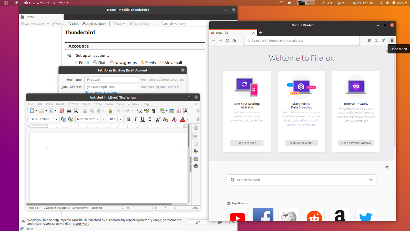Click Font Color red A swatch in Writer

[x=183, y=119]
